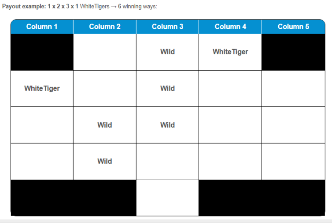Click the Column 3 header
This screenshot has width=332, height=223.
pos(167,26)
